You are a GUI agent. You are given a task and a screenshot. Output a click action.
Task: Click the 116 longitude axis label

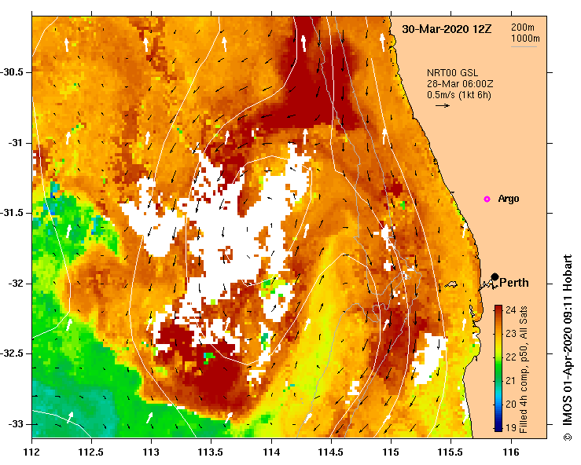coord(511,452)
